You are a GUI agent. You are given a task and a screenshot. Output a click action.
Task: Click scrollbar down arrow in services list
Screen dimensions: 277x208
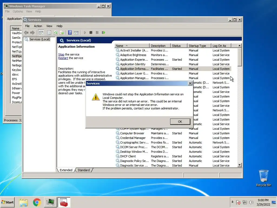[x=240, y=165]
